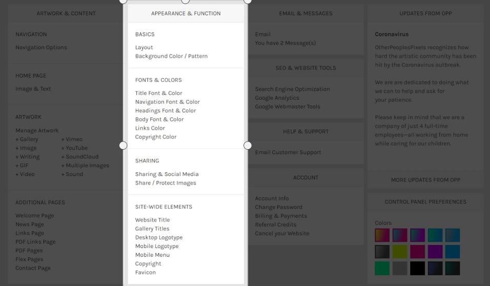490x286 pixels.
Task: Click the Mobile Menu link
Action: click(152, 255)
